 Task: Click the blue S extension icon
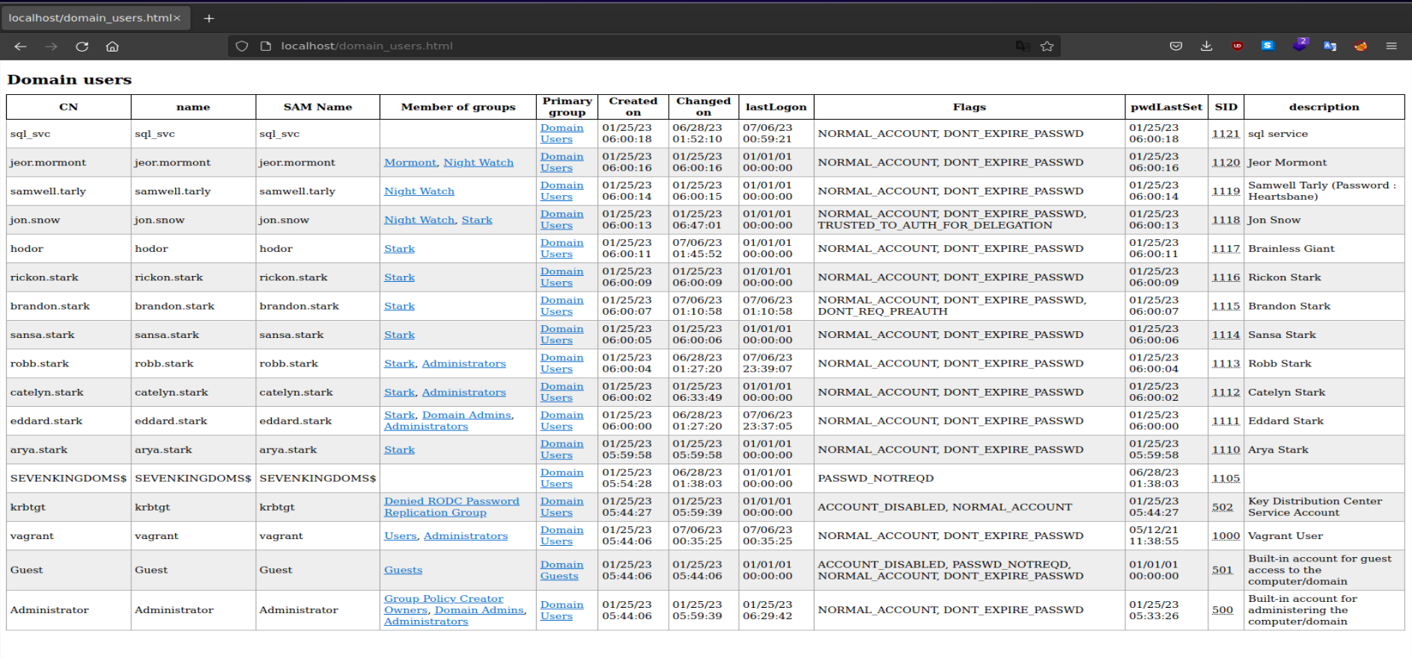(1268, 46)
